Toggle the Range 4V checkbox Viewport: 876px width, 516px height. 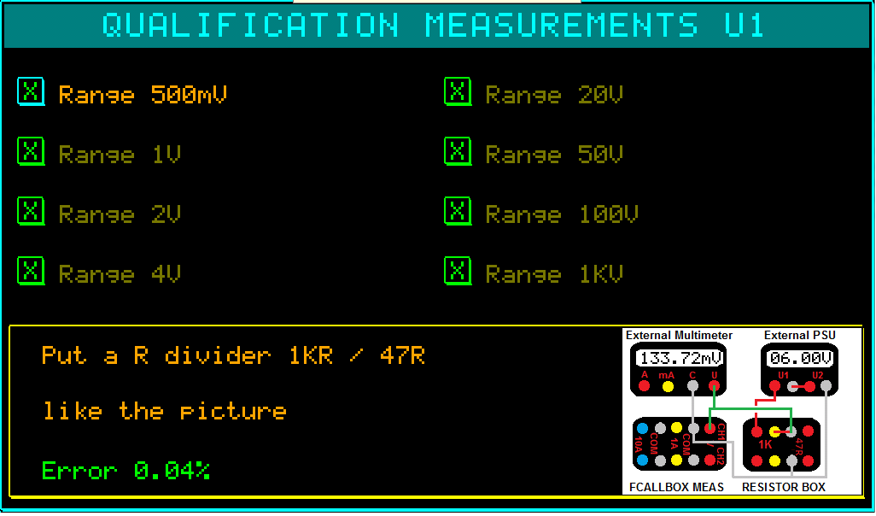pyautogui.click(x=31, y=271)
